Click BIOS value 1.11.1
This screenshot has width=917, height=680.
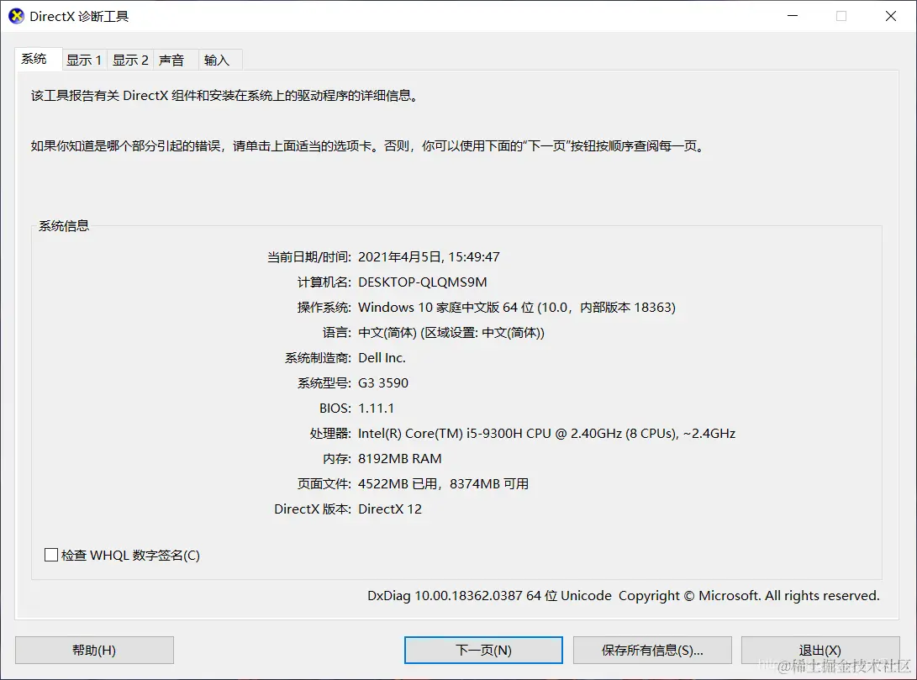tap(376, 408)
